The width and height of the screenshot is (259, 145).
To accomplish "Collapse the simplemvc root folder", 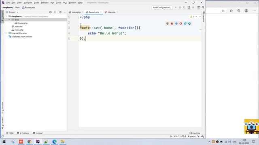I will pyautogui.click(x=6, y=16).
